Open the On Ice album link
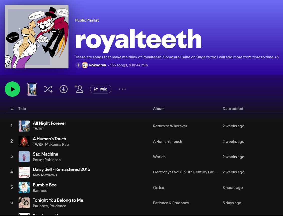283x216 pixels. [x=159, y=188]
